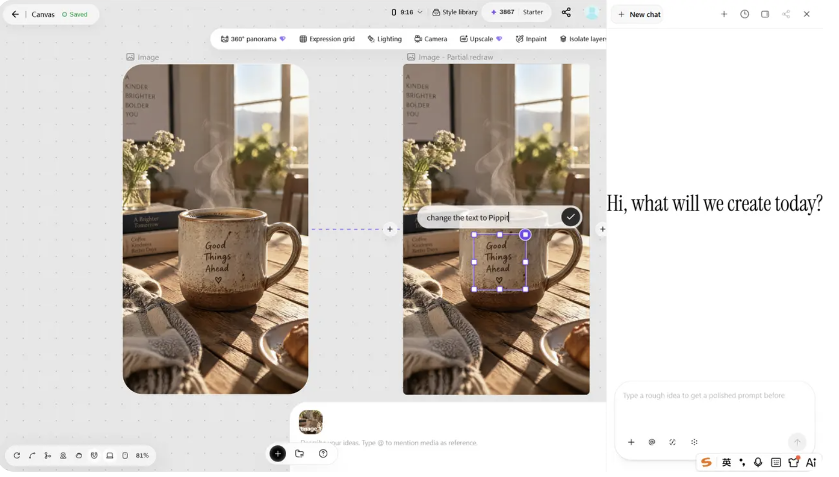Toggle the laptop trackpad mode
Viewport: 839px width, 477px height.
click(x=110, y=455)
